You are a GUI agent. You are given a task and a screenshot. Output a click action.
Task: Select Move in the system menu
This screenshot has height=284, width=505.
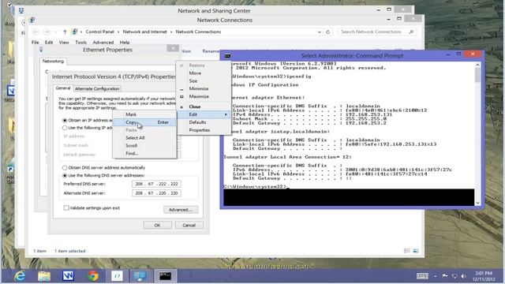pyautogui.click(x=204, y=73)
